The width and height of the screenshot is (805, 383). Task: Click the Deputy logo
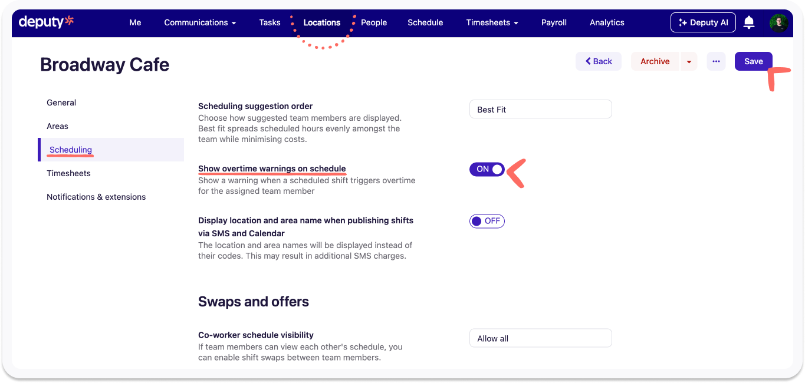(x=46, y=22)
